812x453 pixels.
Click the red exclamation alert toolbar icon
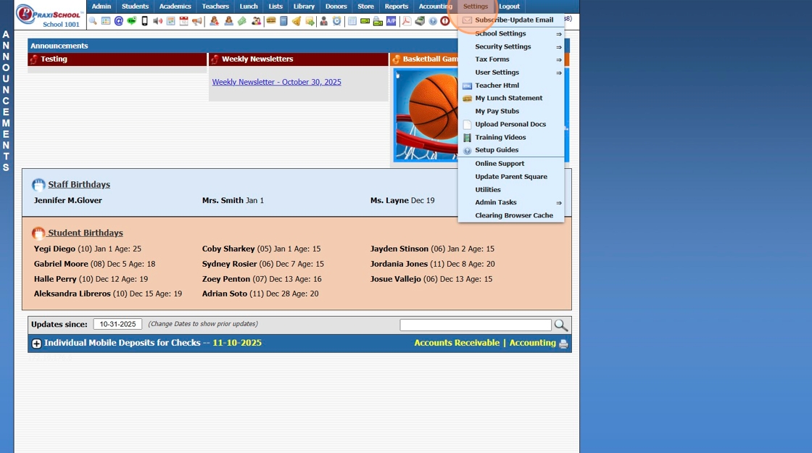tap(445, 21)
